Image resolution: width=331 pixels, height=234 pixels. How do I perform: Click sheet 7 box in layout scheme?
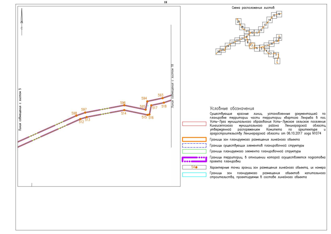point(252,46)
